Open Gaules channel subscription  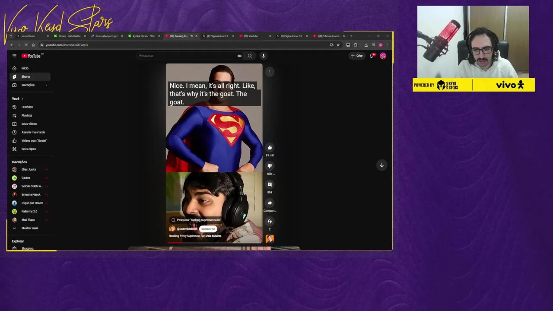(30, 178)
